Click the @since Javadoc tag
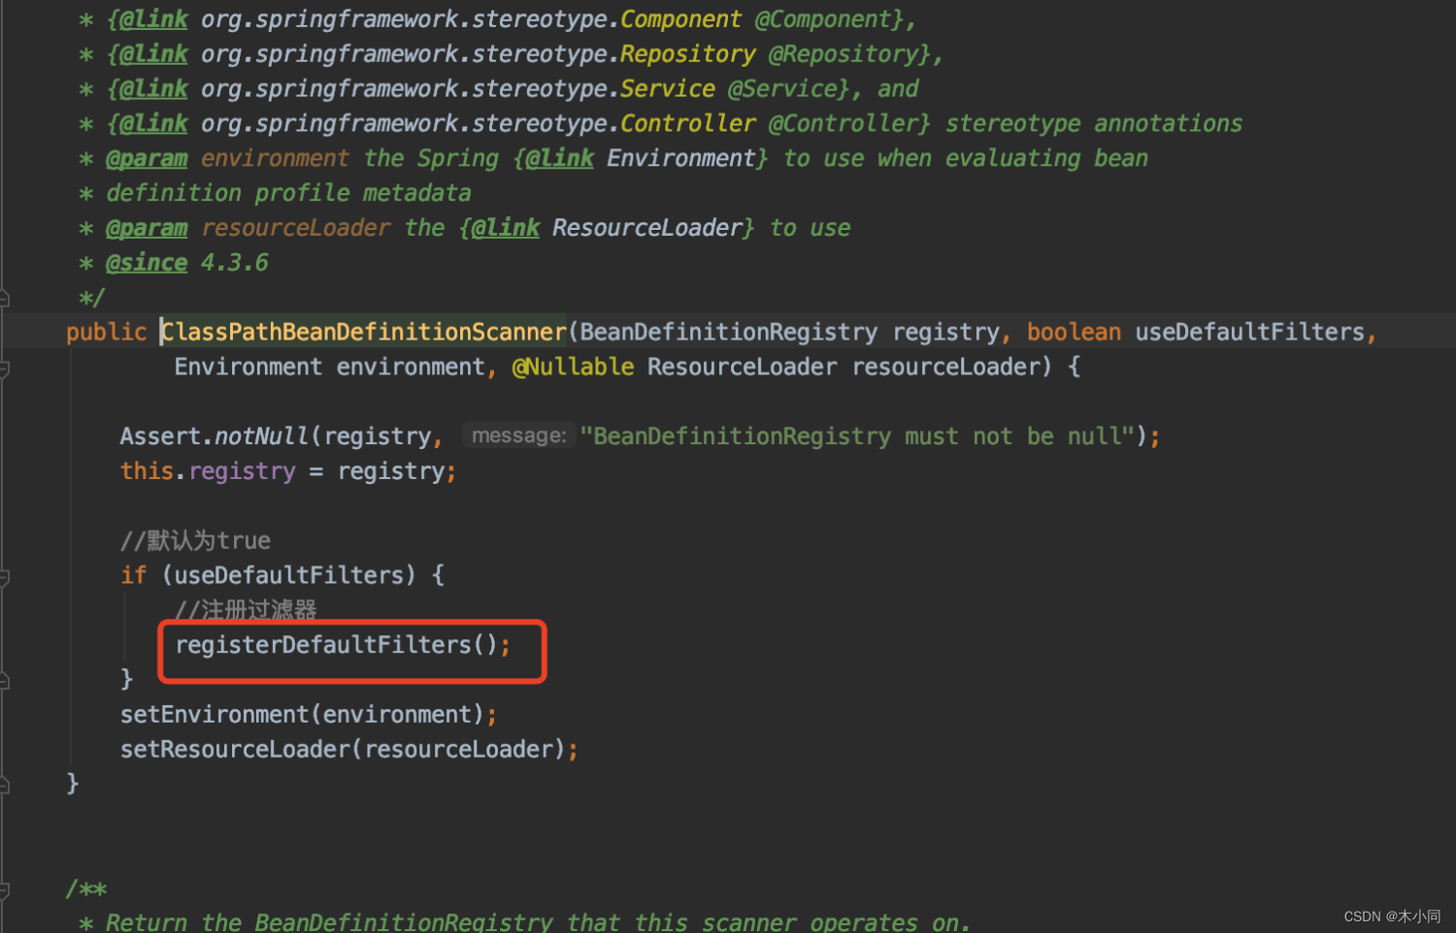The width and height of the screenshot is (1456, 933). [147, 263]
